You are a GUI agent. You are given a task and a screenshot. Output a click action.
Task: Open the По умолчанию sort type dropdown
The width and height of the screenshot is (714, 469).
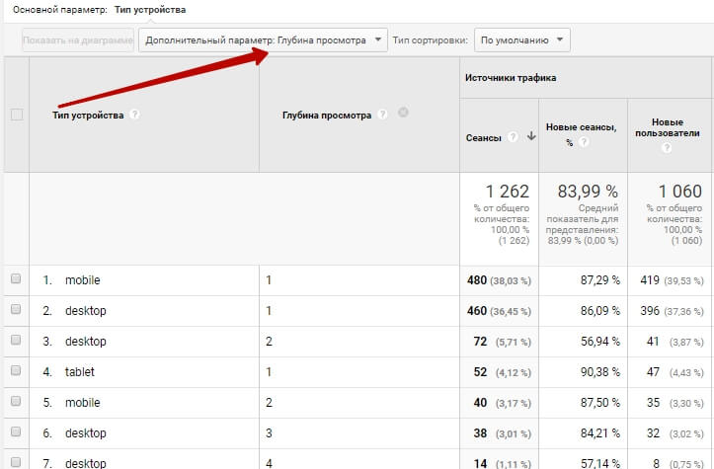pos(521,40)
